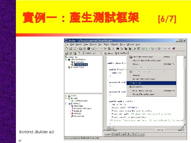Expand the To Do node in structure pane
Viewport: 191px width, 143px height.
[x=66, y=96]
